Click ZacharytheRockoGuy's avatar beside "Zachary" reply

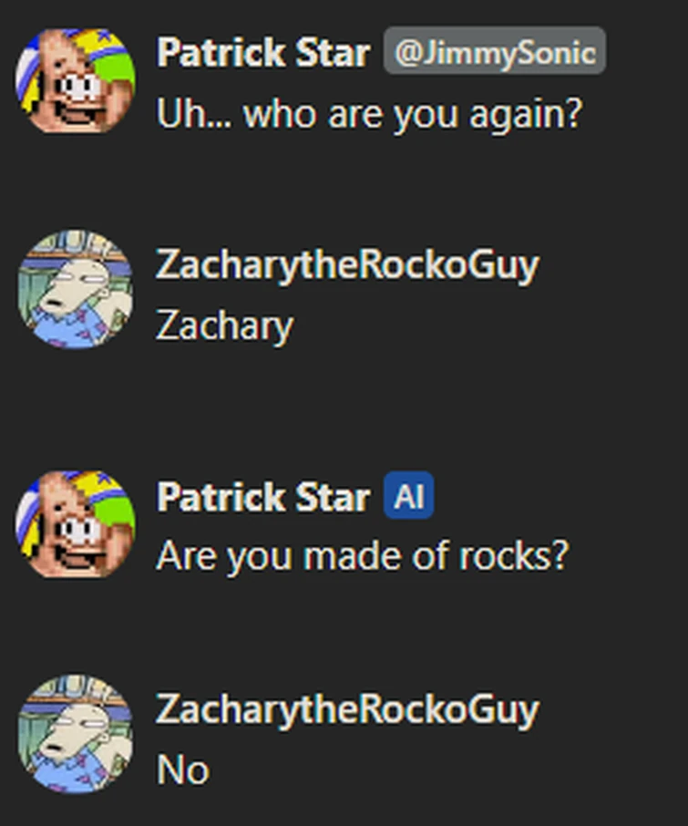[76, 289]
